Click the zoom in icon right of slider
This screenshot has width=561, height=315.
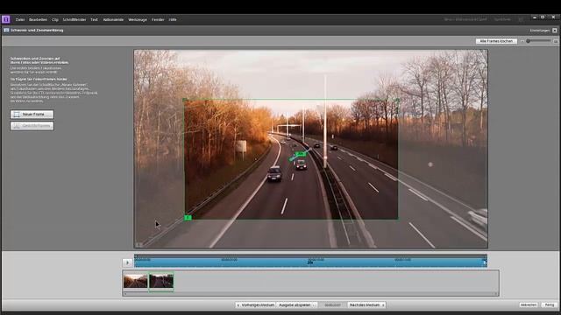(x=556, y=41)
